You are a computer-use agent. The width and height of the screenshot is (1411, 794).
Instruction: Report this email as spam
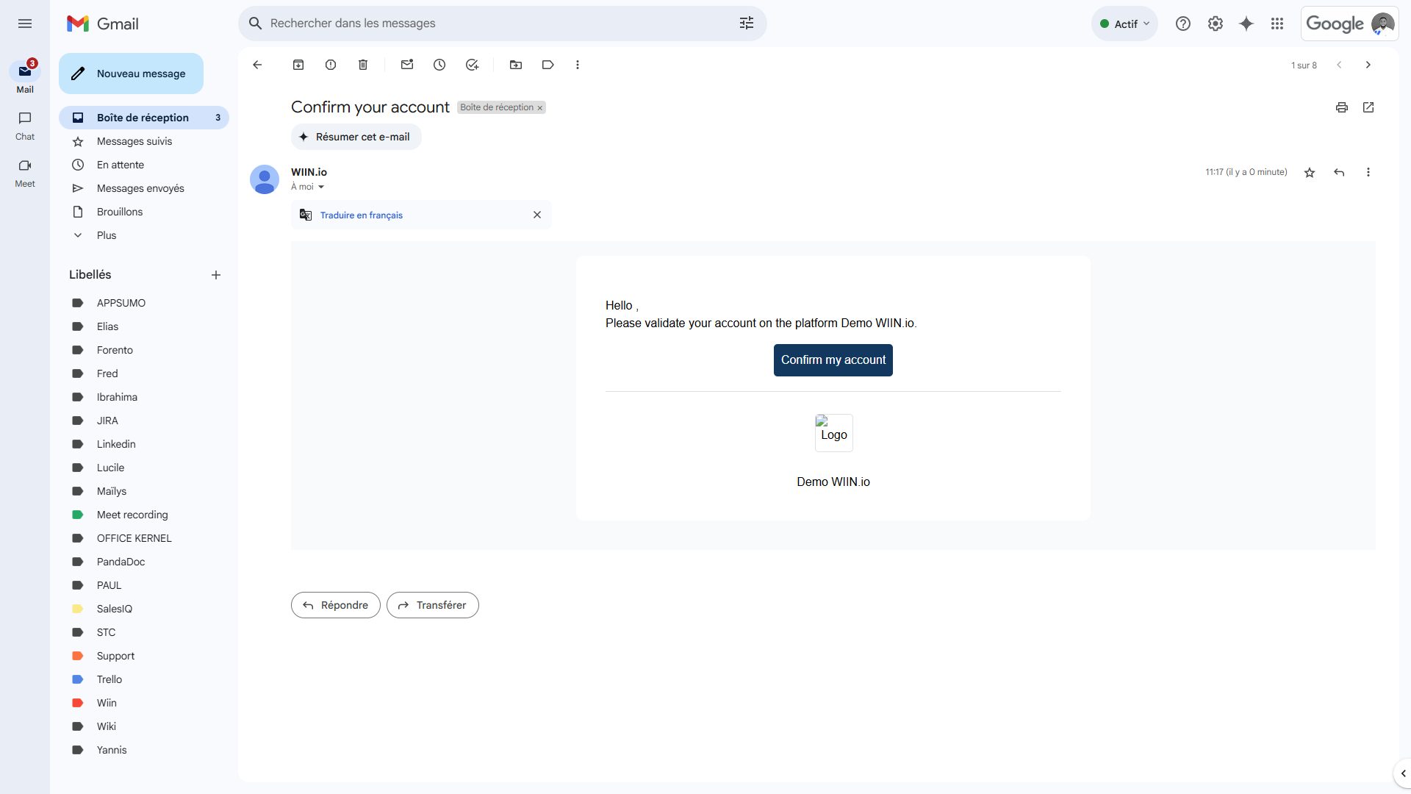click(x=331, y=65)
